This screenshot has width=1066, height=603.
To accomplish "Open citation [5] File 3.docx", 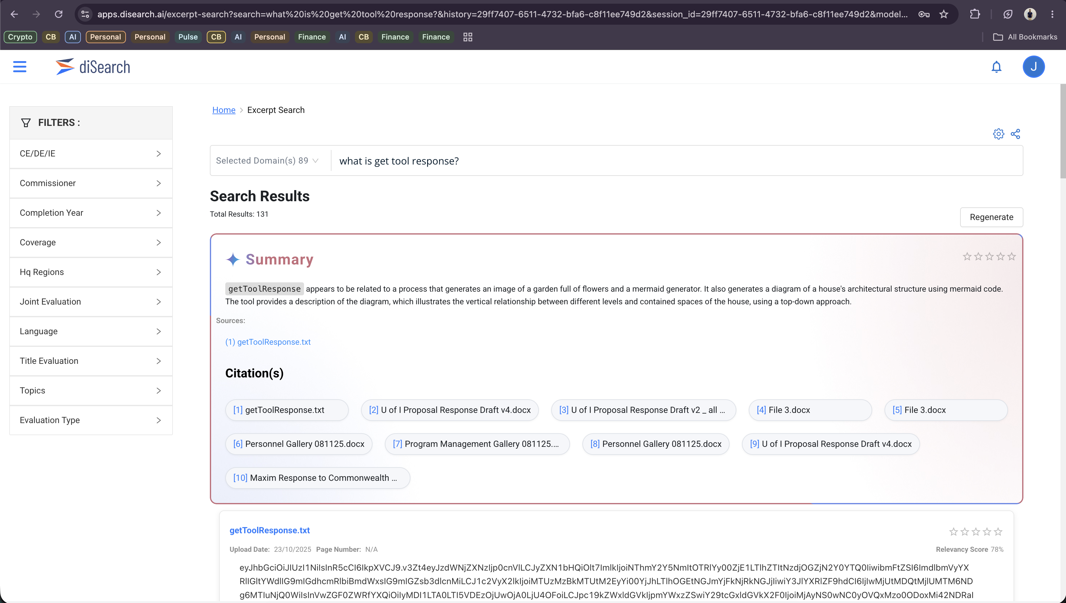I will [946, 410].
